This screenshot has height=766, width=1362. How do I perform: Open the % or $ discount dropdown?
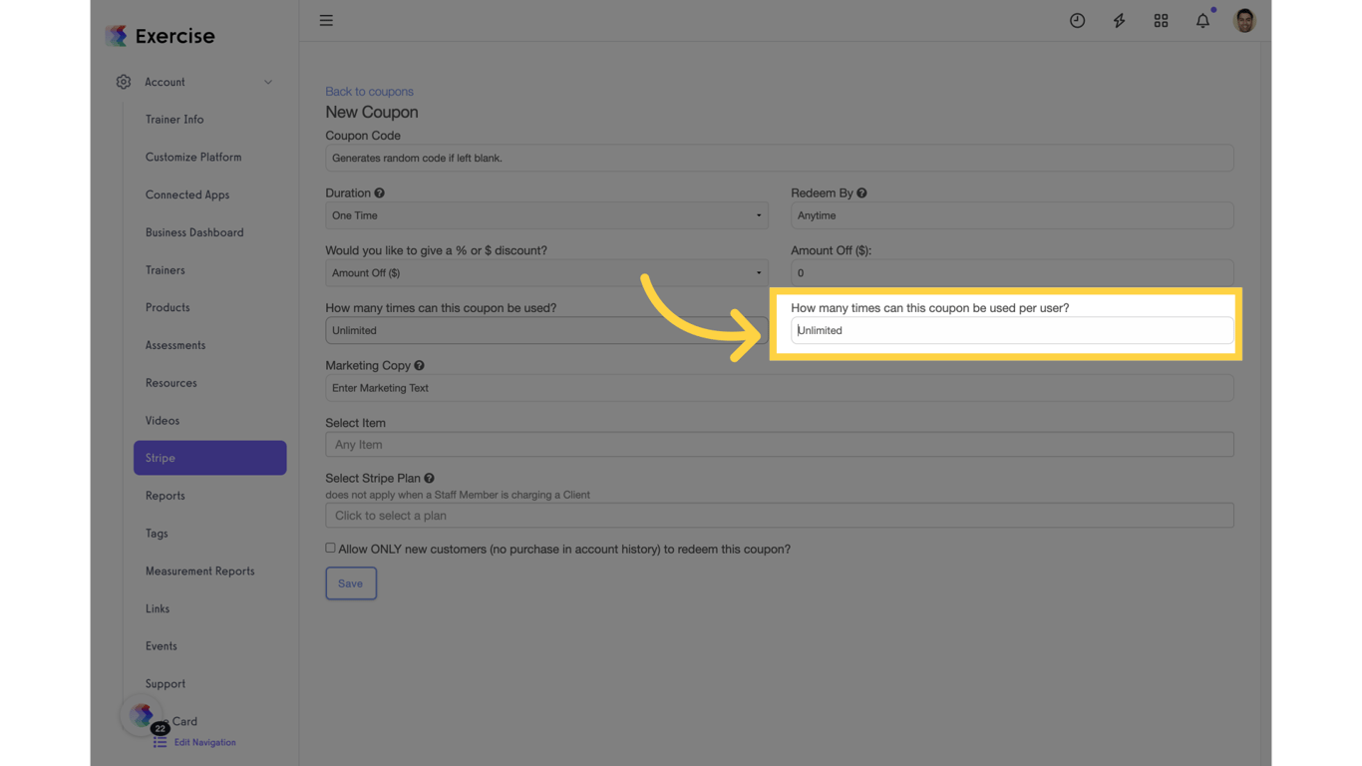click(x=546, y=273)
